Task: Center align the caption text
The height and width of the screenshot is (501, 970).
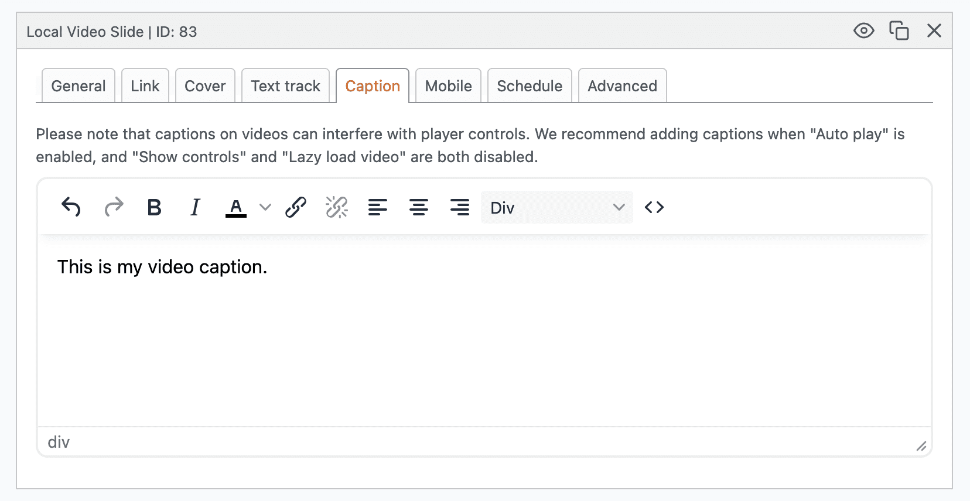Action: coord(419,207)
